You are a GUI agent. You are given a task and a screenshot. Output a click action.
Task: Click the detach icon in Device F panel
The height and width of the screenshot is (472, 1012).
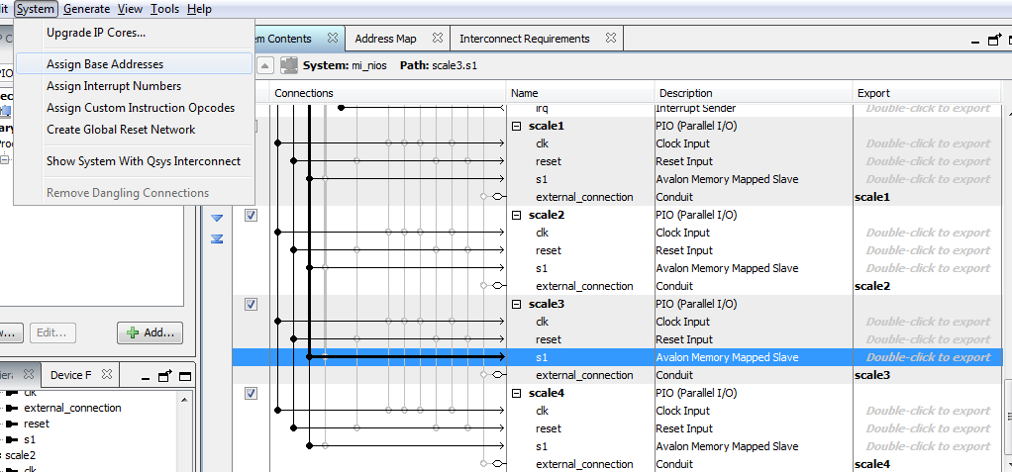pos(164,376)
